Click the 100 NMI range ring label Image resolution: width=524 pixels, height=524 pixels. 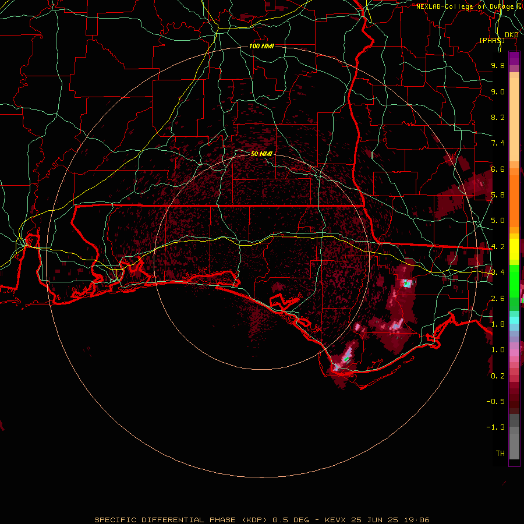[261, 46]
